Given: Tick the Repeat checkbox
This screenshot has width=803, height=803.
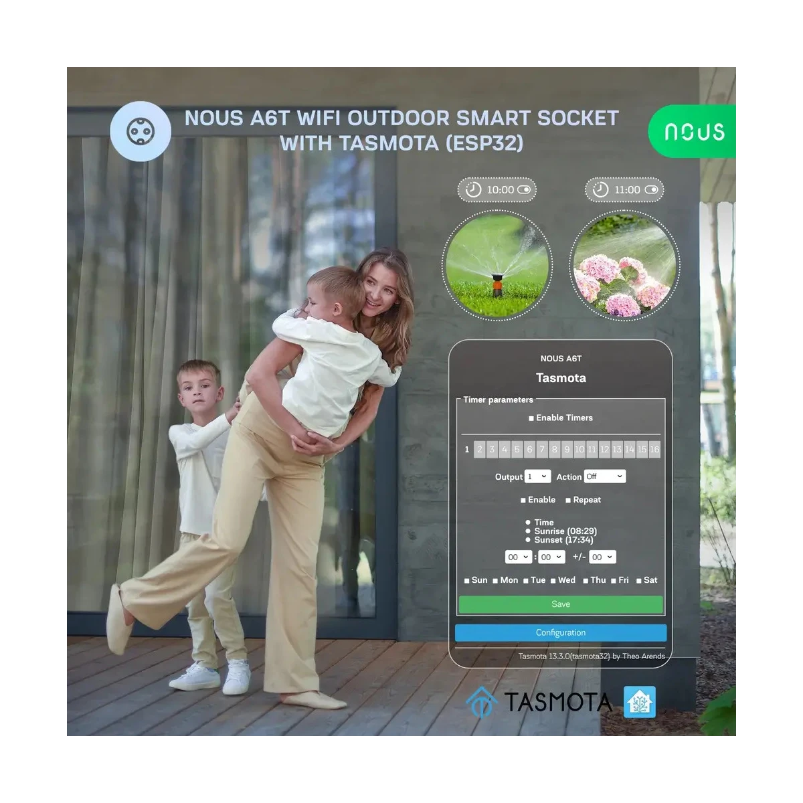Looking at the screenshot, I should tap(568, 501).
